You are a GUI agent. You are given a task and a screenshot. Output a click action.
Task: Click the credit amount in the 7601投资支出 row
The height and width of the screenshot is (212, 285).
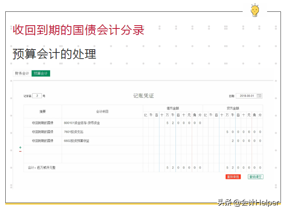[243, 132]
